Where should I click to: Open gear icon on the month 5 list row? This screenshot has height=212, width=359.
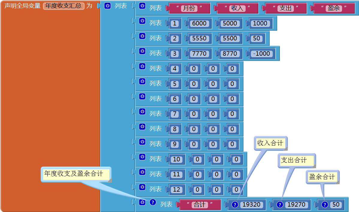pyautogui.click(x=142, y=81)
